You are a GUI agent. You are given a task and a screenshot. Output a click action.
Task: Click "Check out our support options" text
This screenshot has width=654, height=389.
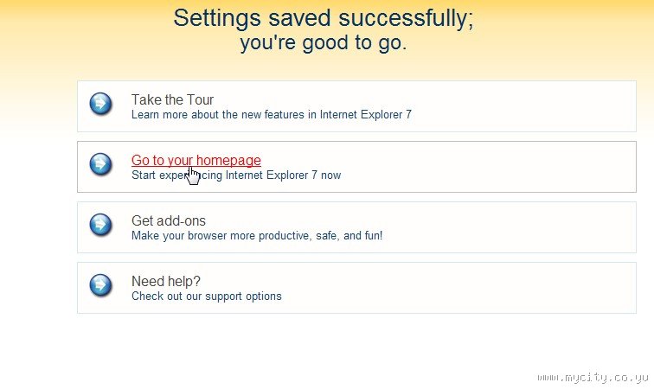click(x=206, y=296)
